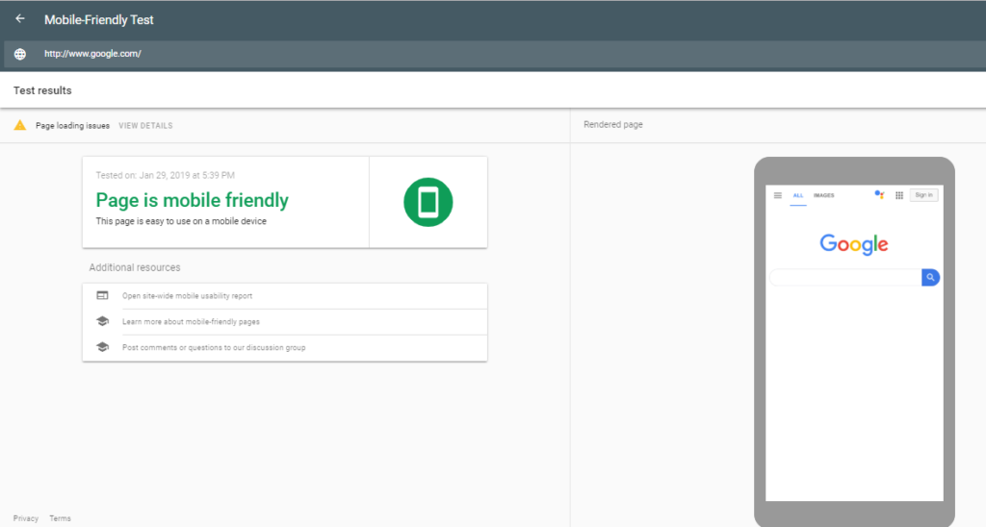Click the back arrow in the header
Image resolution: width=986 pixels, height=527 pixels.
click(20, 19)
